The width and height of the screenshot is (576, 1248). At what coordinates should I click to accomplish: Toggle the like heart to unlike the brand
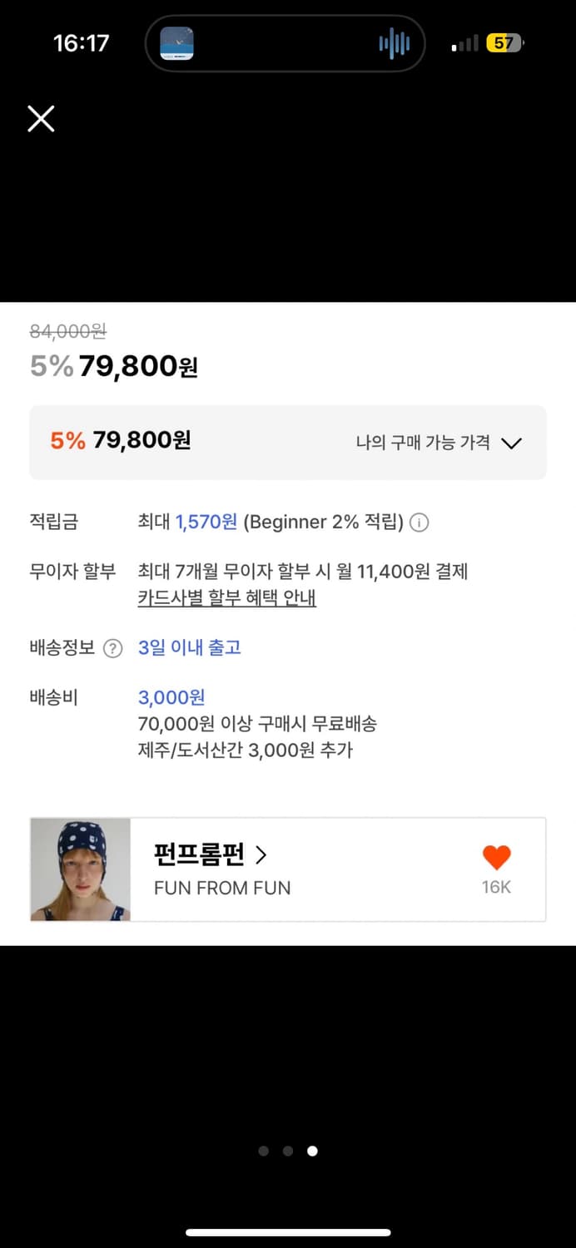[x=496, y=857]
